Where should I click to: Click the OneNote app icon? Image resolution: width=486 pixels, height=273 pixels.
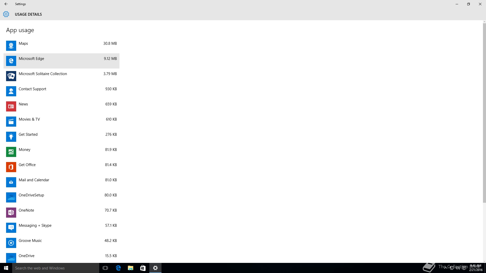[11, 213]
